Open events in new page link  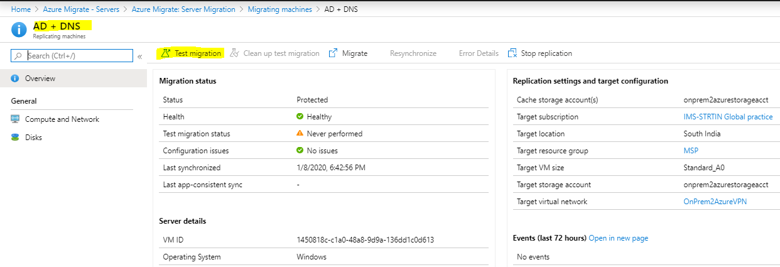point(618,238)
